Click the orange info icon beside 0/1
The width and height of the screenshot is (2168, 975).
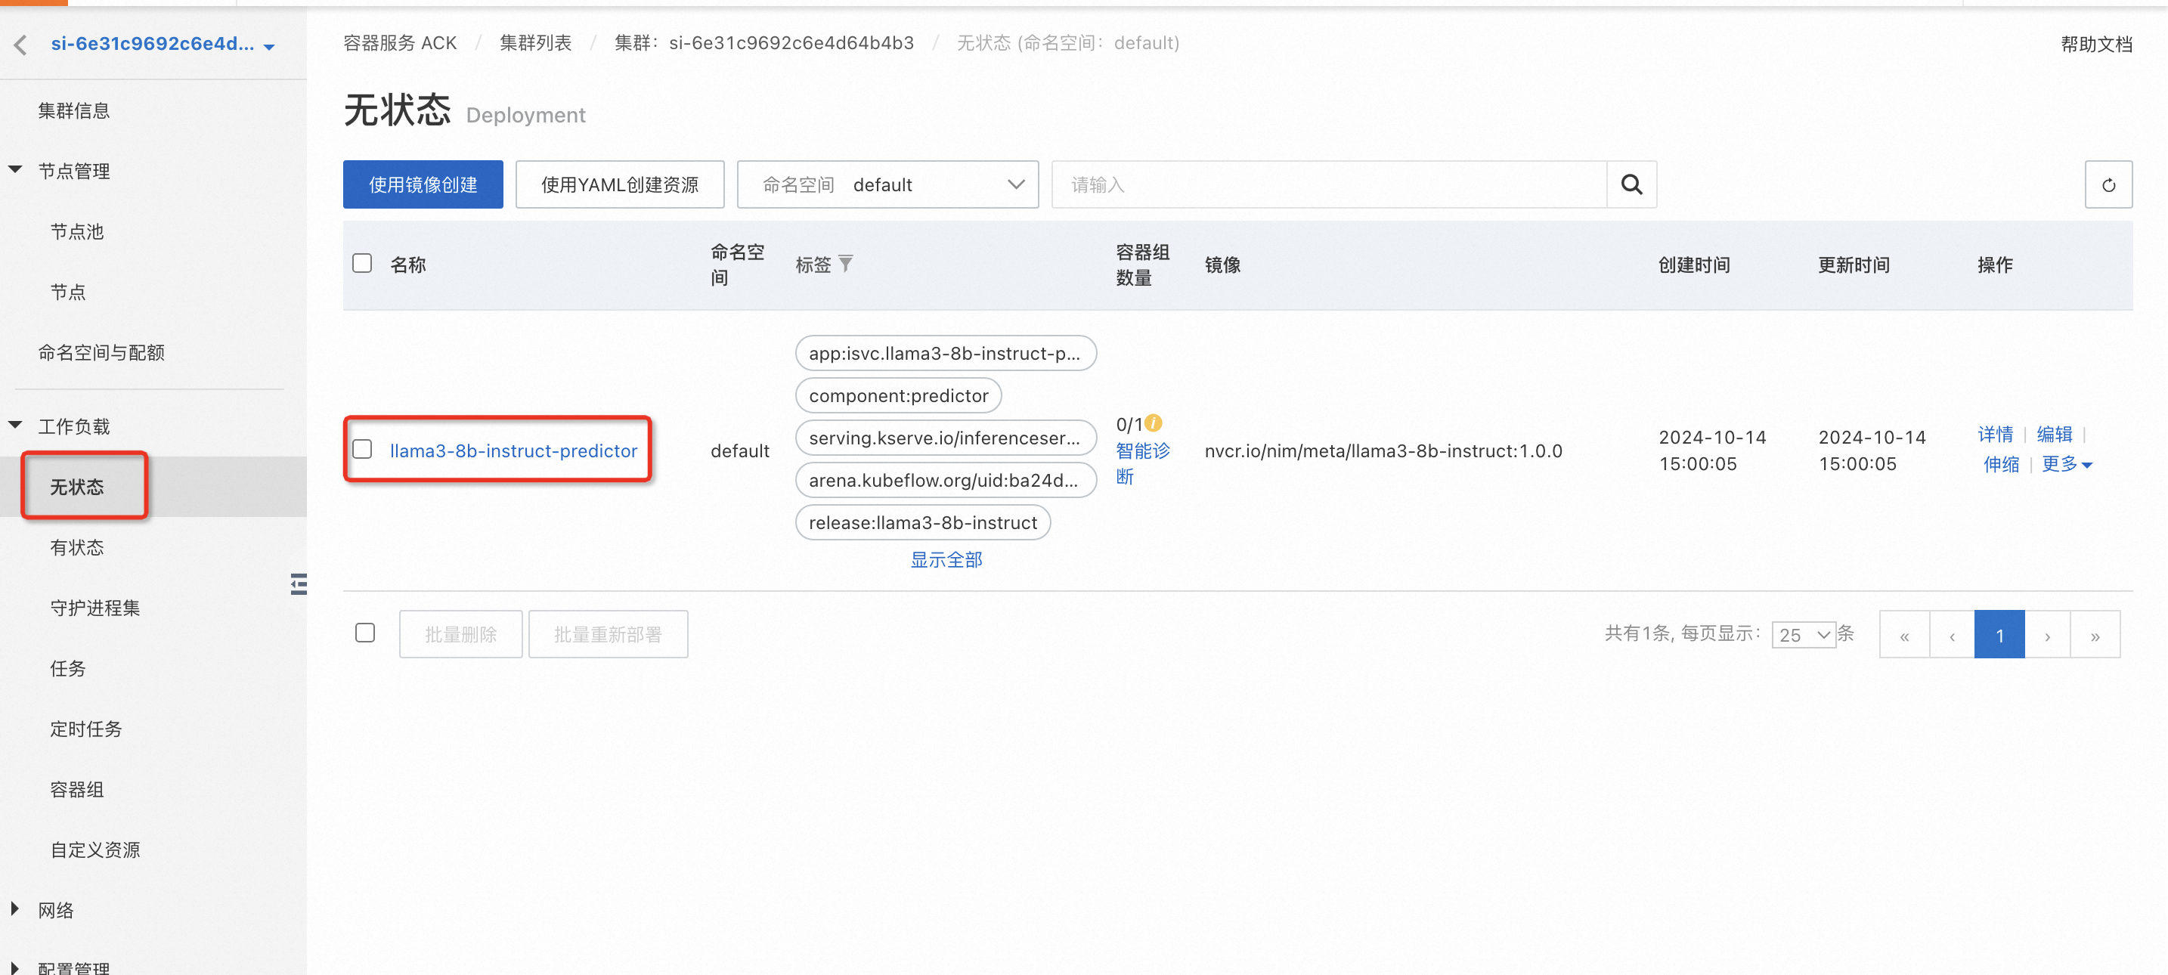(1153, 422)
